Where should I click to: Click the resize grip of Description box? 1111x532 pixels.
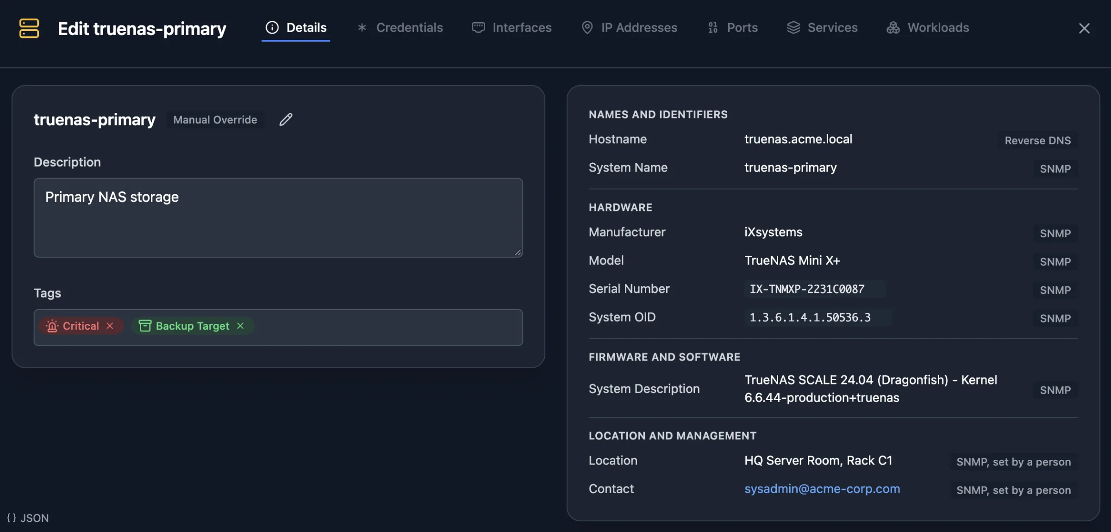(518, 252)
